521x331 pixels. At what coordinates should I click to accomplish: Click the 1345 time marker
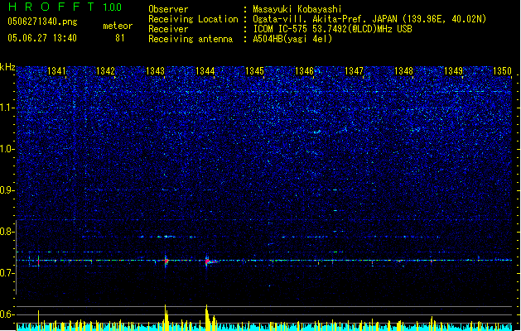click(254, 71)
